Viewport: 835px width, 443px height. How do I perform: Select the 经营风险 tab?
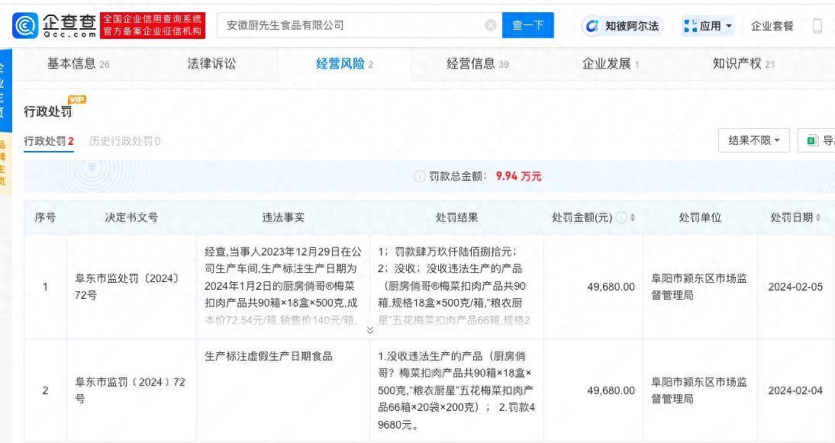344,64
